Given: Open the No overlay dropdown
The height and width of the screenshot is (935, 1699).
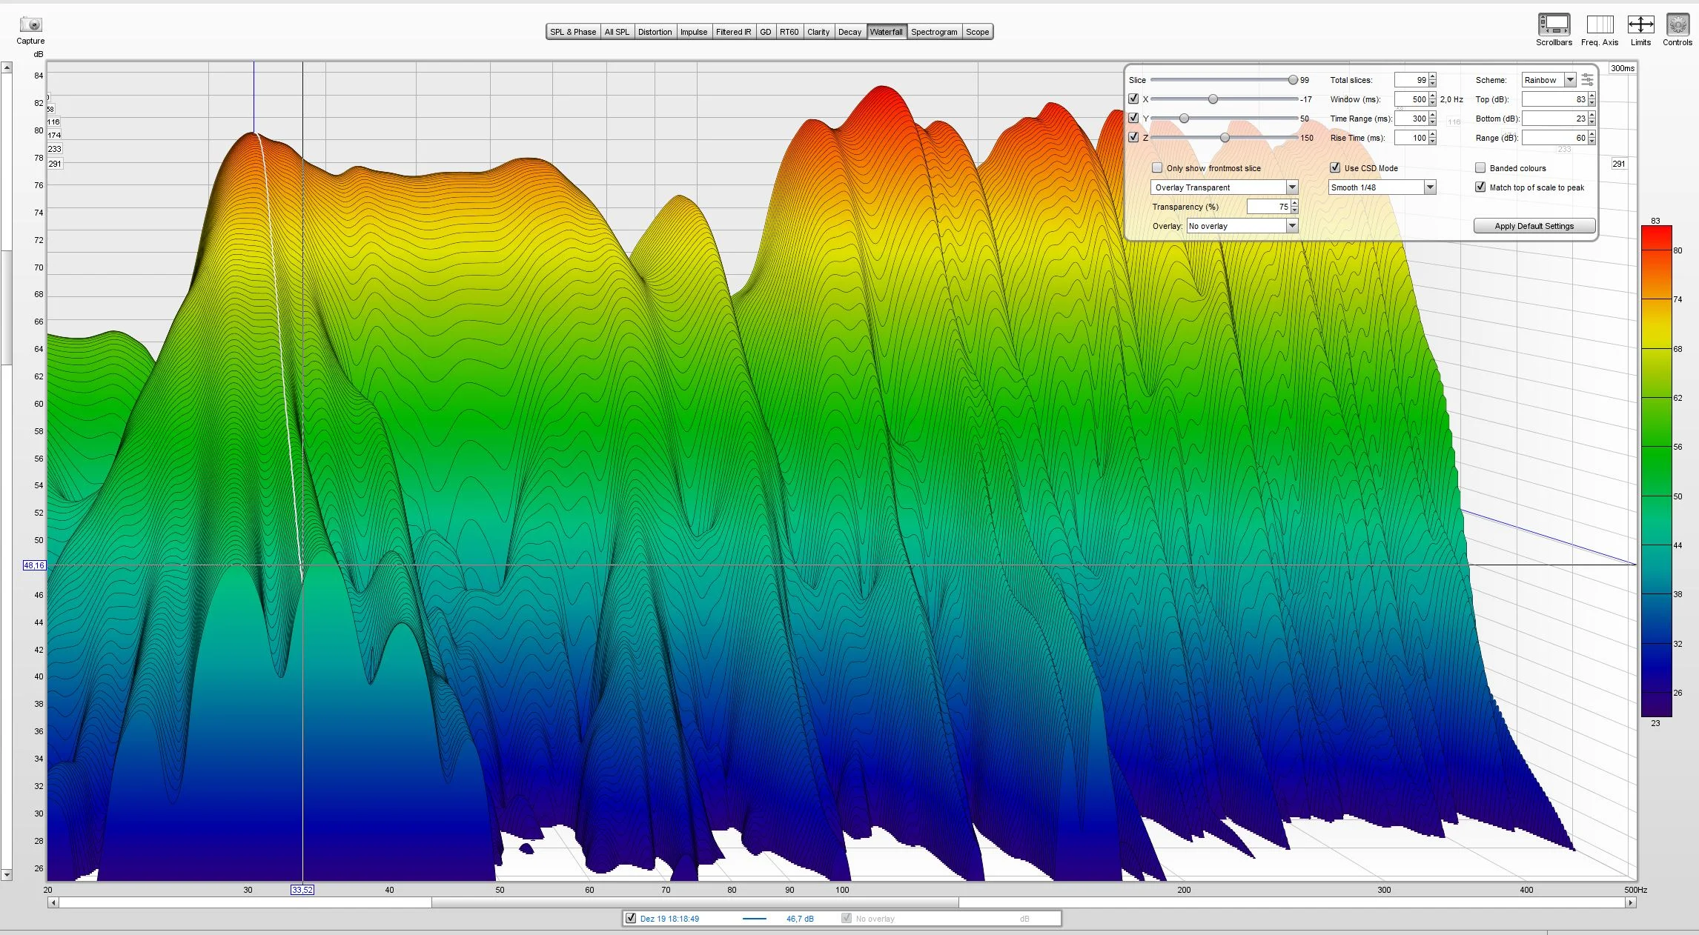Looking at the screenshot, I should coord(1242,226).
